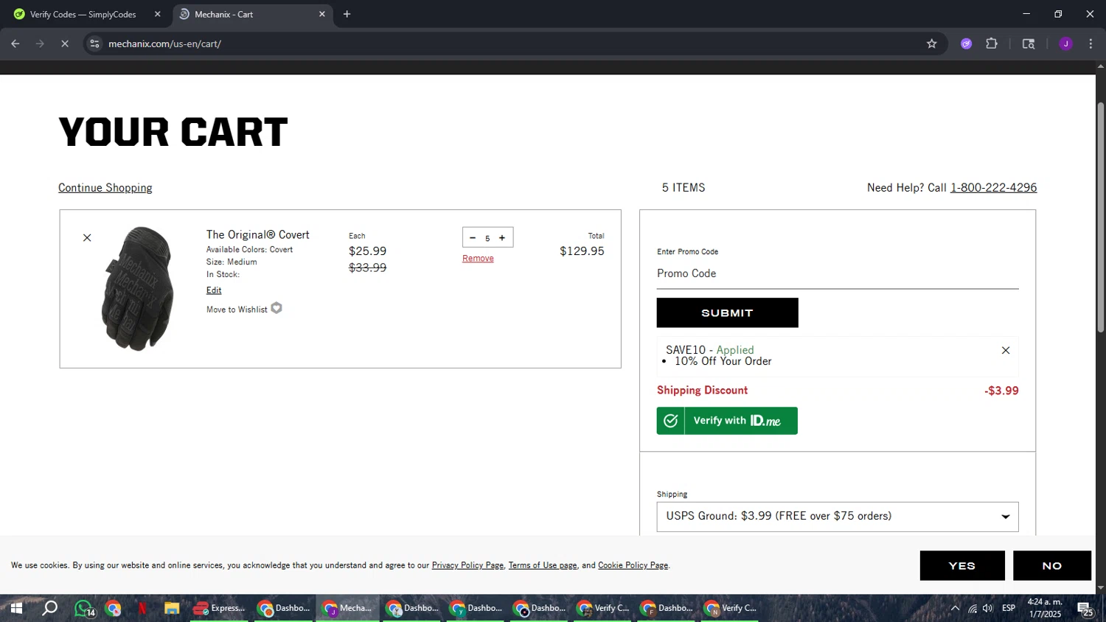This screenshot has height=622, width=1106.
Task: Click the quantity field showing 5
Action: click(x=487, y=238)
